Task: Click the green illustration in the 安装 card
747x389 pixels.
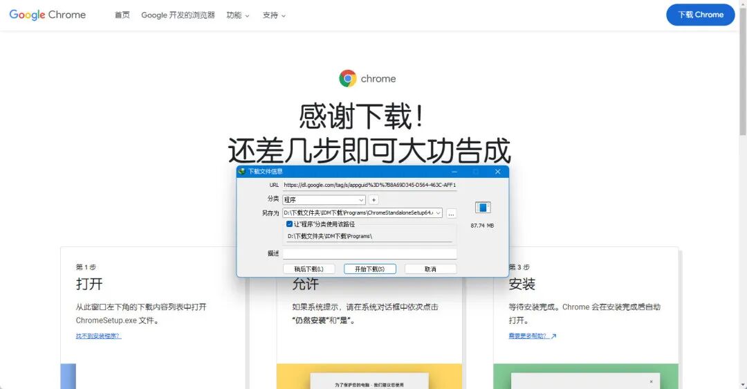Action: click(x=586, y=376)
